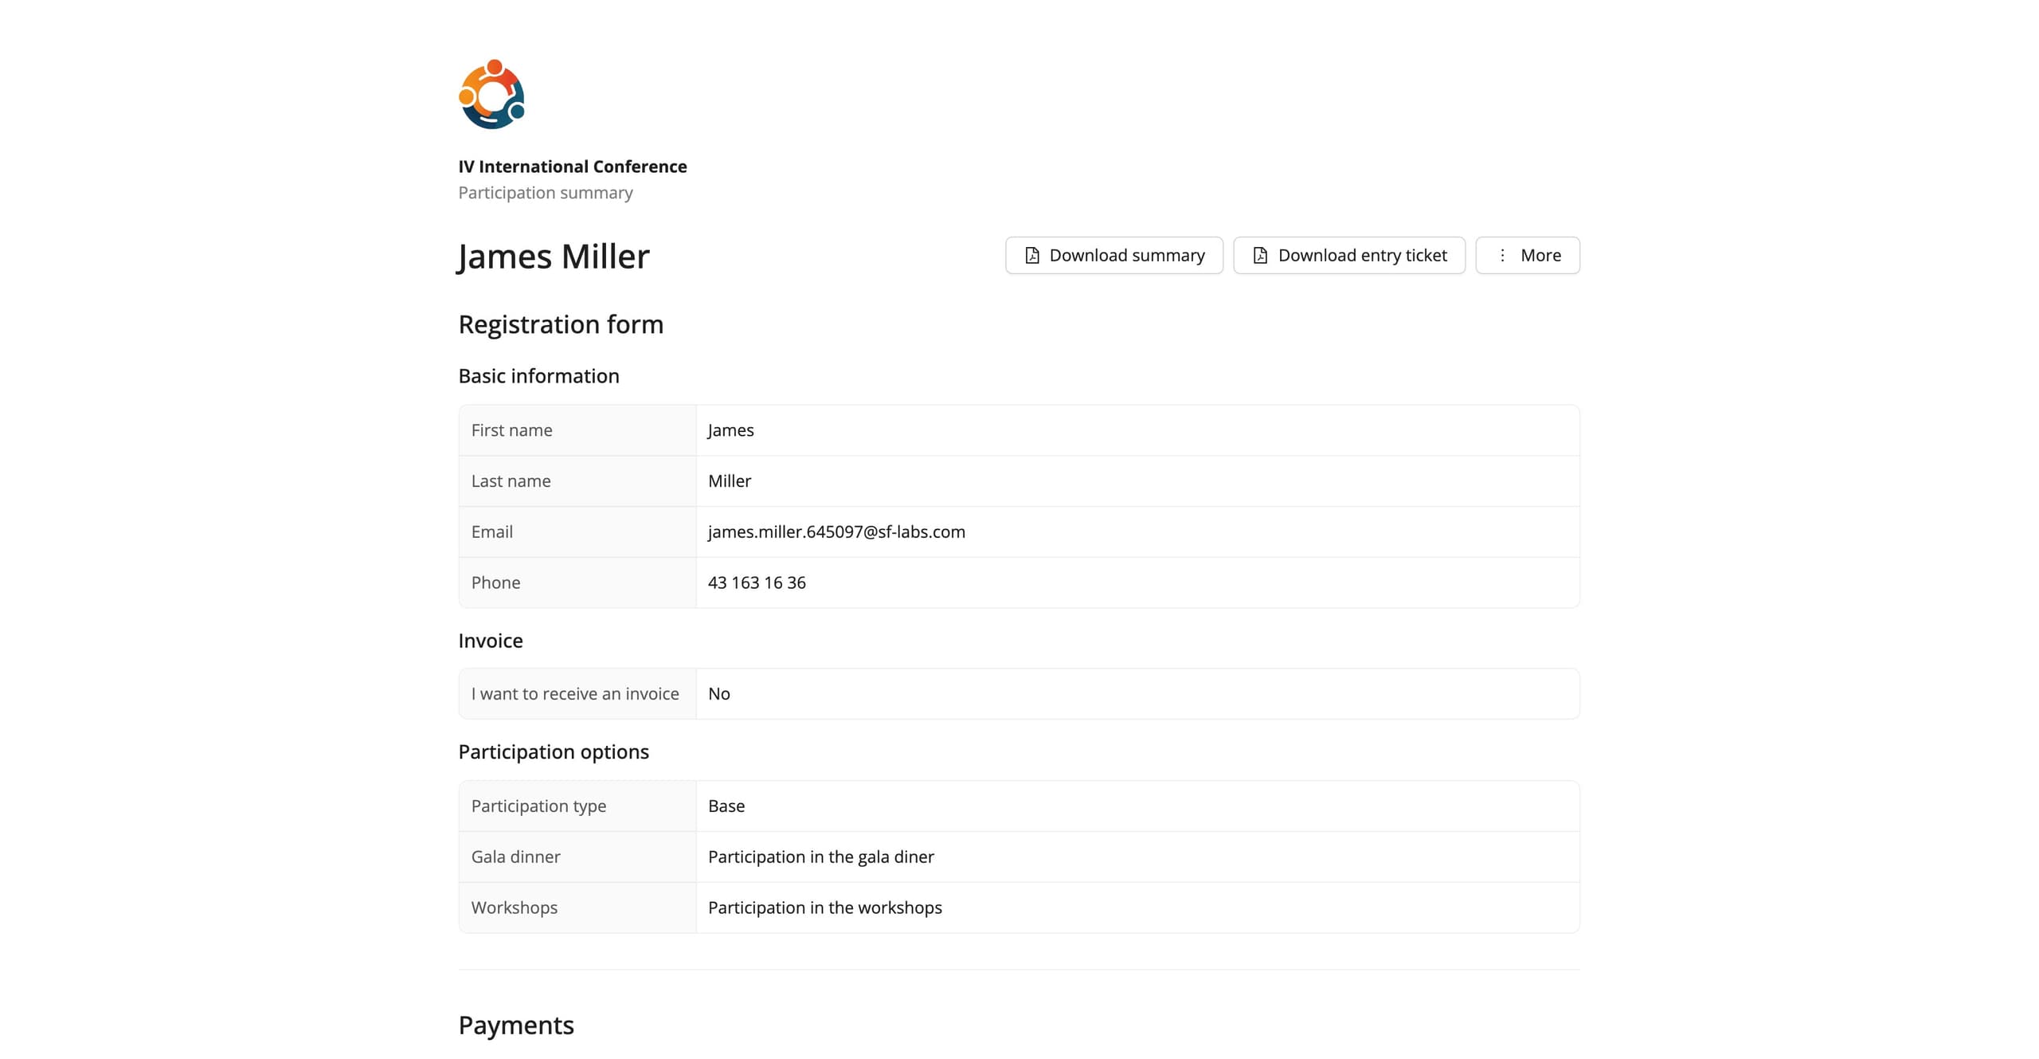Click the I want to receive an invoice label
The height and width of the screenshot is (1059, 2039).
(x=575, y=694)
